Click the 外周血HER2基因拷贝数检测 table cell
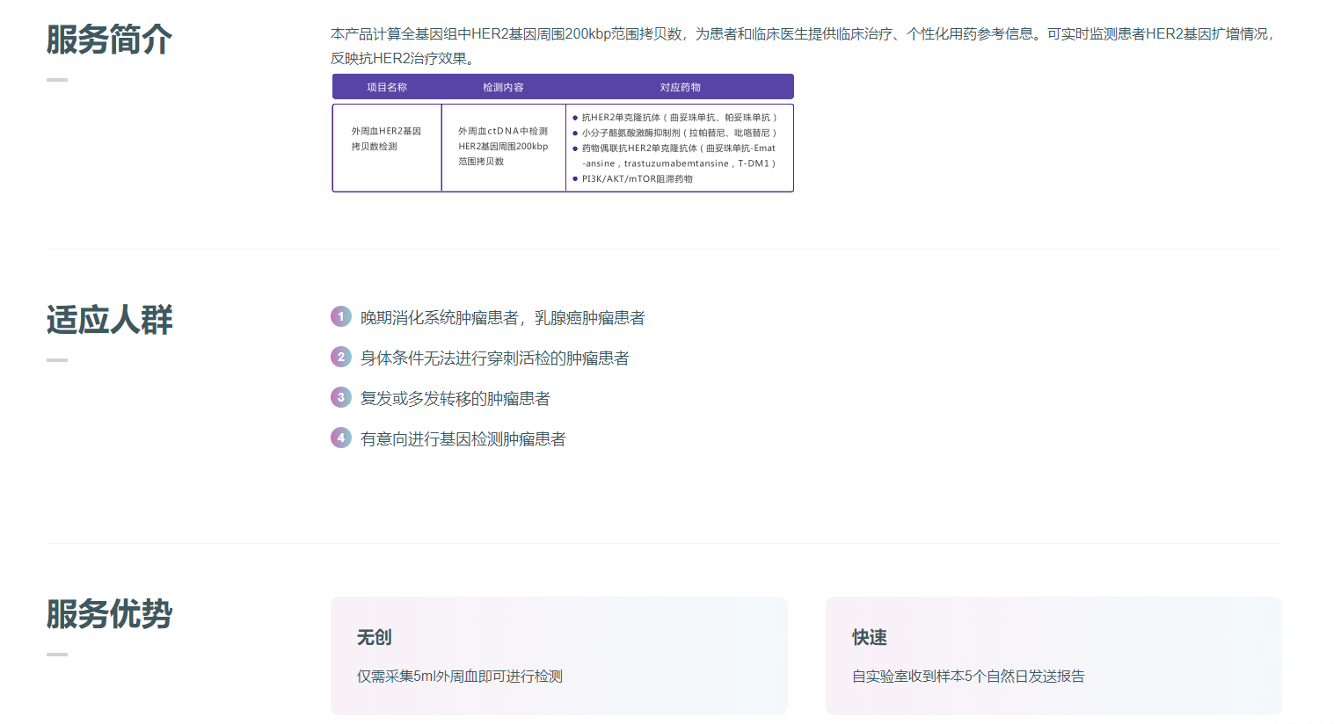The width and height of the screenshot is (1341, 724). tap(386, 139)
